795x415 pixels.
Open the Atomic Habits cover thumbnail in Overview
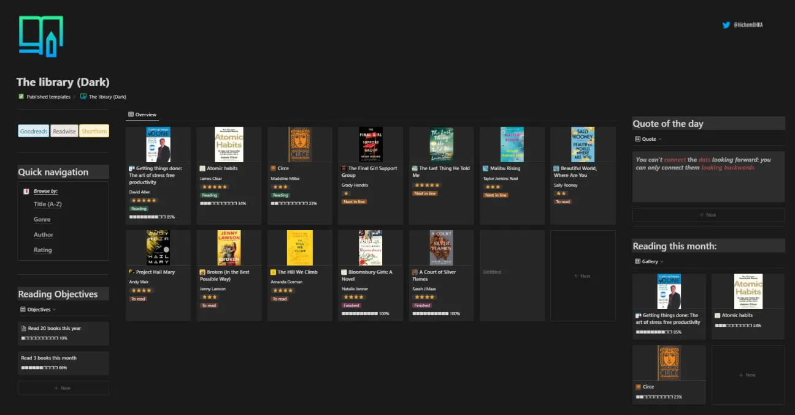point(229,144)
